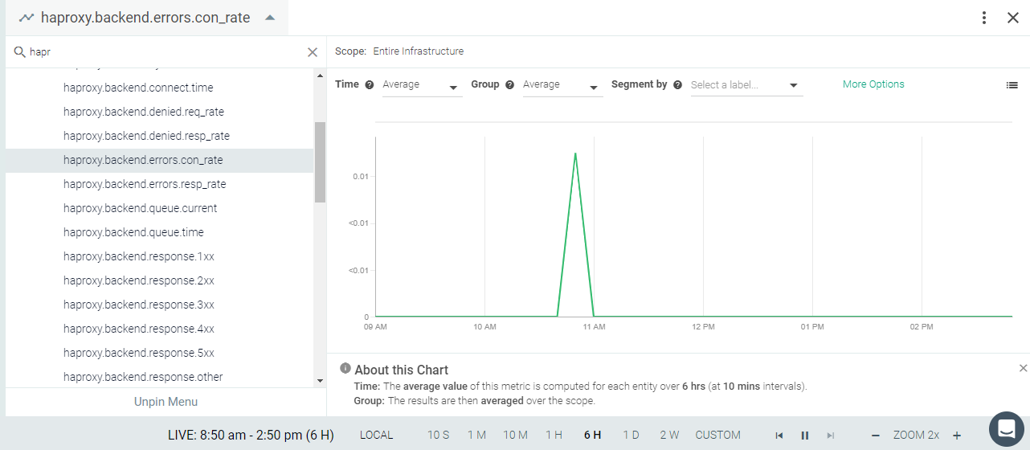Skip forward to next time window

tap(831, 436)
